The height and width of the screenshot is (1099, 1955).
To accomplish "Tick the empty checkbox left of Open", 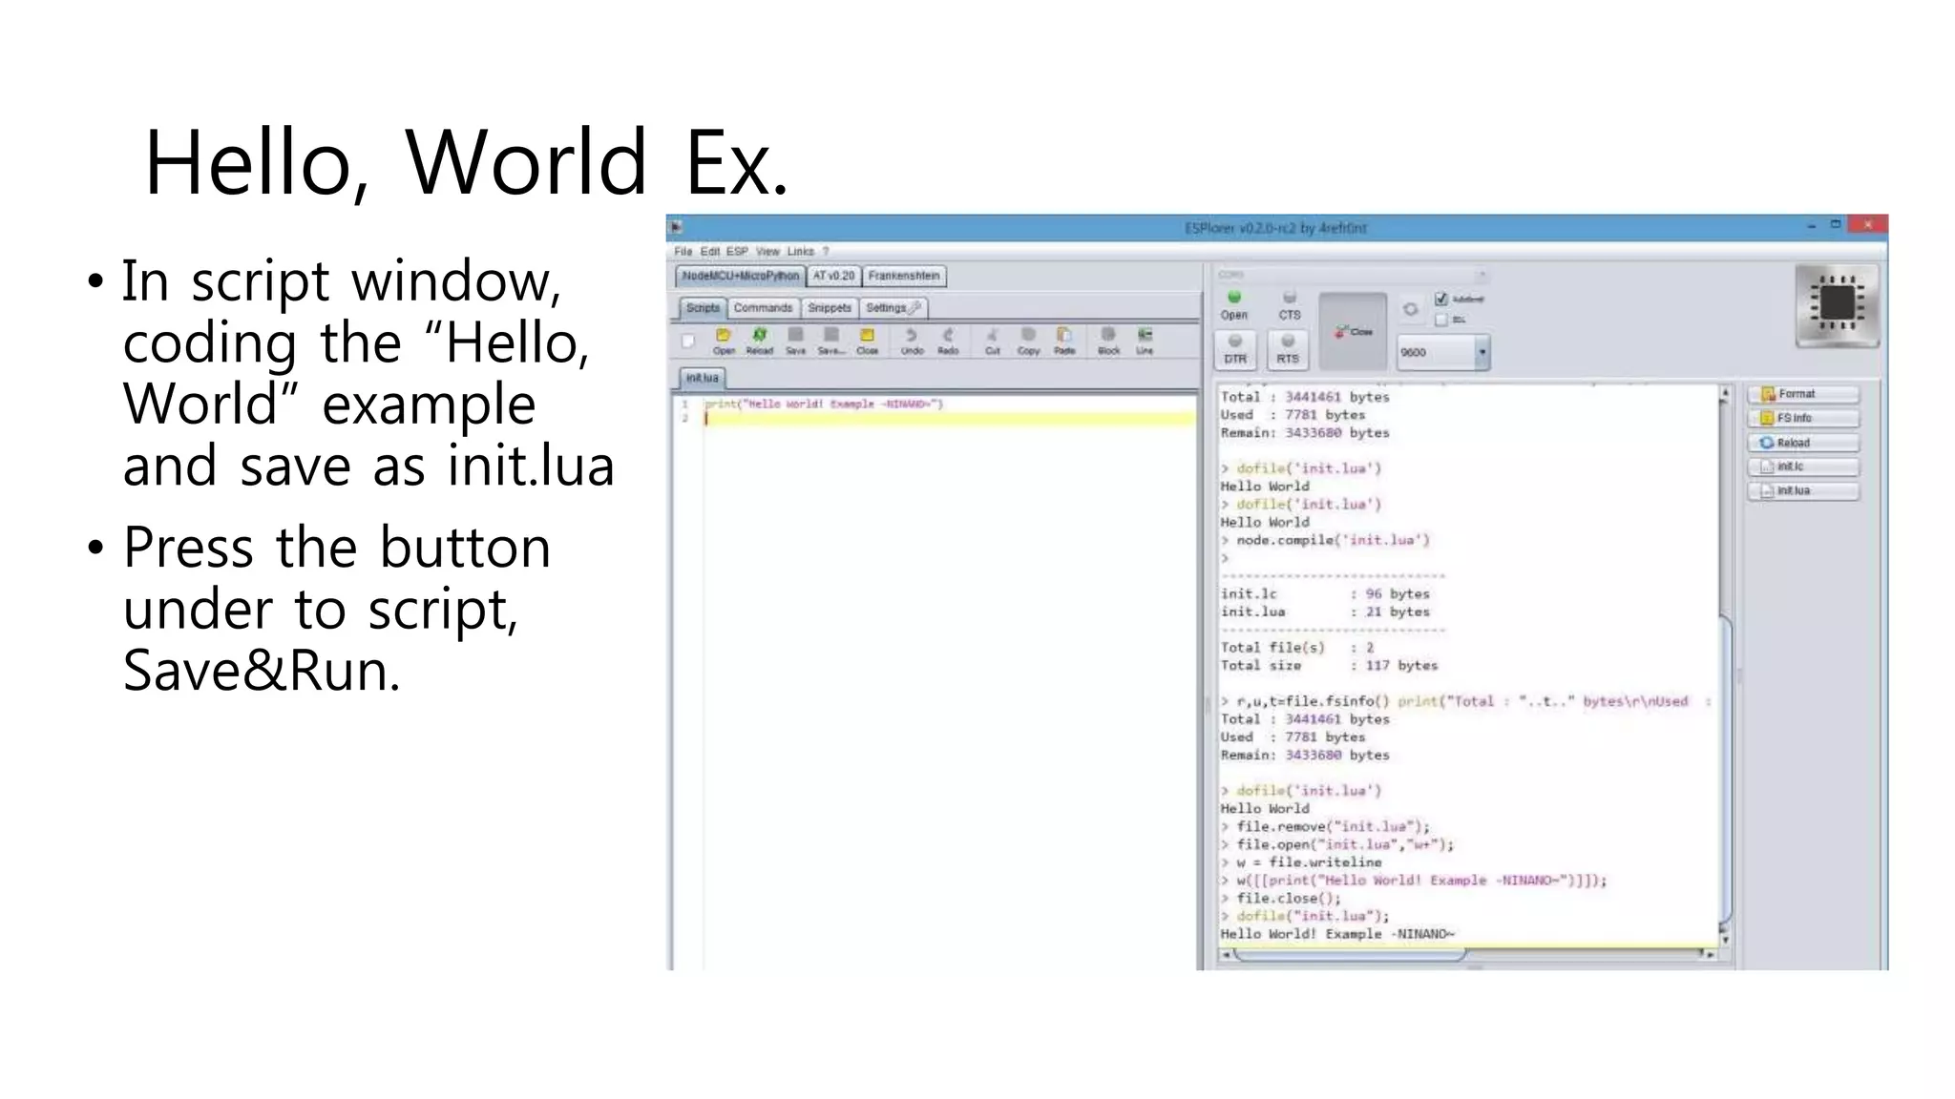I will pos(687,341).
